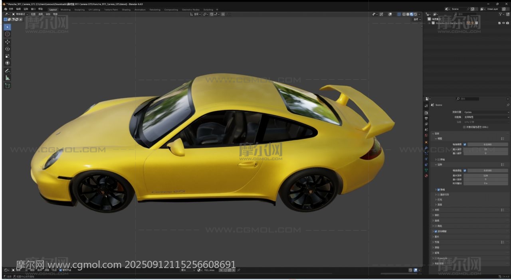This screenshot has height=280, width=511.
Task: Add a new workspace tab
Action: tap(217, 10)
